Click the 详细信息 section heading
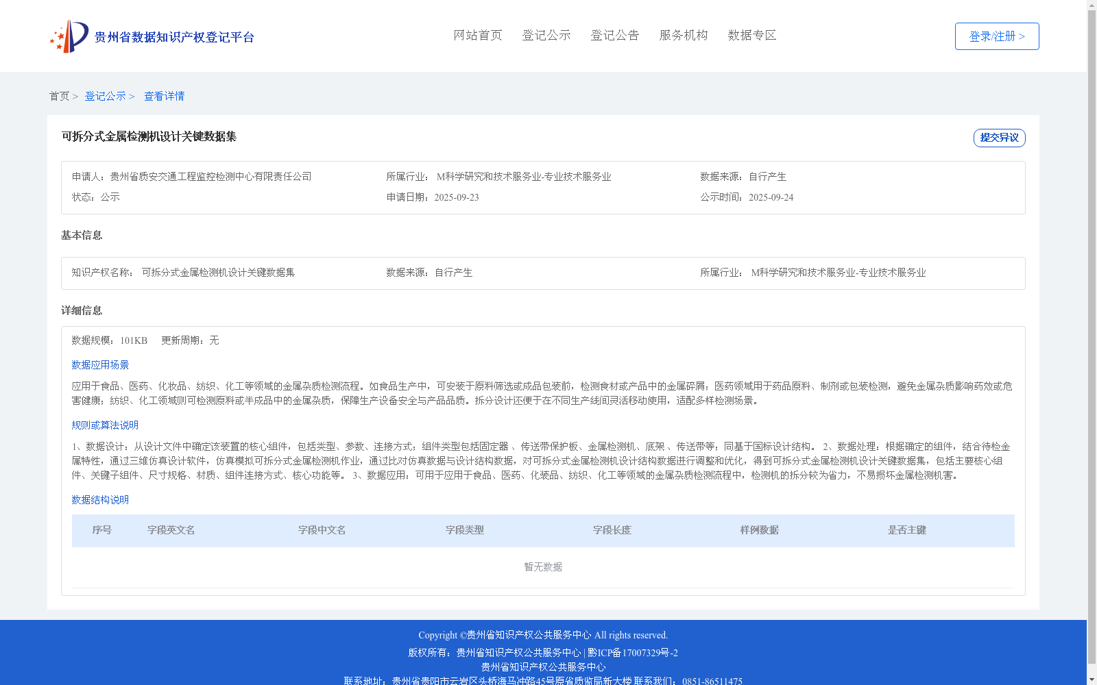The height and width of the screenshot is (685, 1097). point(82,311)
